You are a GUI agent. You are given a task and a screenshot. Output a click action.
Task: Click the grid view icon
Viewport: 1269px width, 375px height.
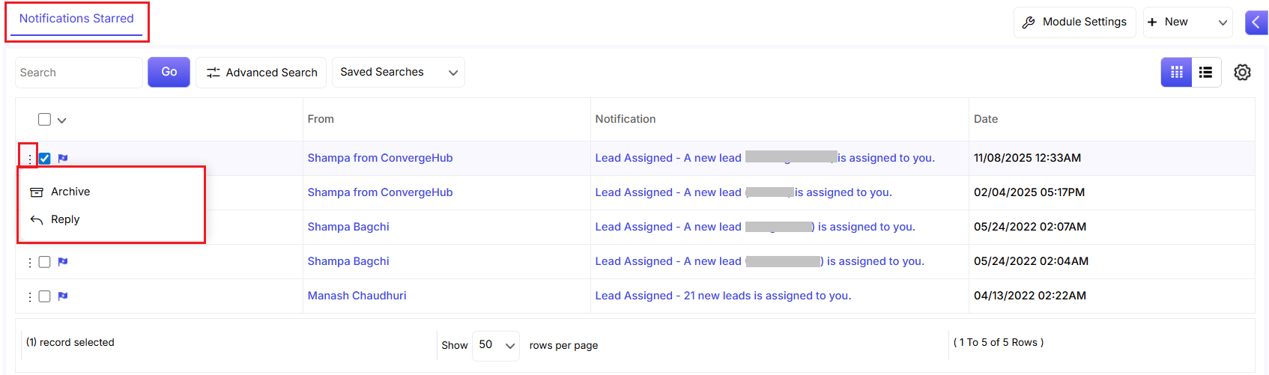pyautogui.click(x=1176, y=73)
